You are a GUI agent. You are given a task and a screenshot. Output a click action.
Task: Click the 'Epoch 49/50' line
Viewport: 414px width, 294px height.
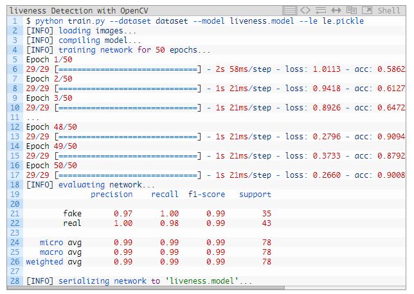pyautogui.click(x=51, y=146)
